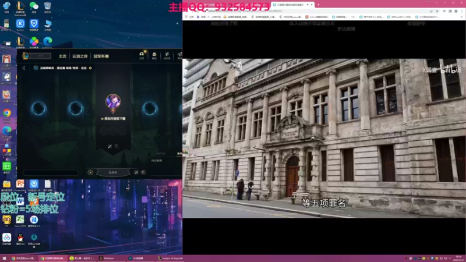The height and width of the screenshot is (262, 466).
Task: Click the first empty lobby player slot
Action: [38, 108]
